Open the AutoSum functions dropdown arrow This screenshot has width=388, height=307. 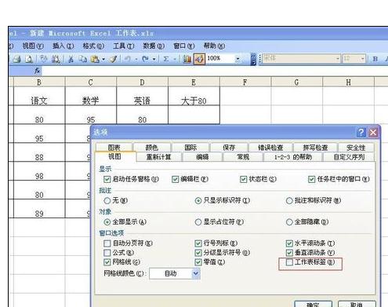pyautogui.click(x=175, y=60)
